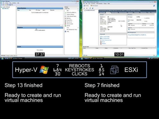Switch to the Virtual Machines tab
This screenshot has height=119, width=159.
pos(114,12)
